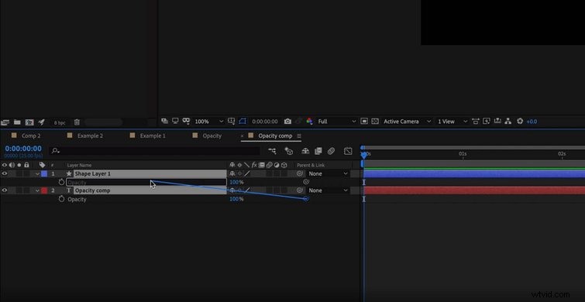Switch to the Example 2 tab
The height and width of the screenshot is (302, 585).
(90, 136)
